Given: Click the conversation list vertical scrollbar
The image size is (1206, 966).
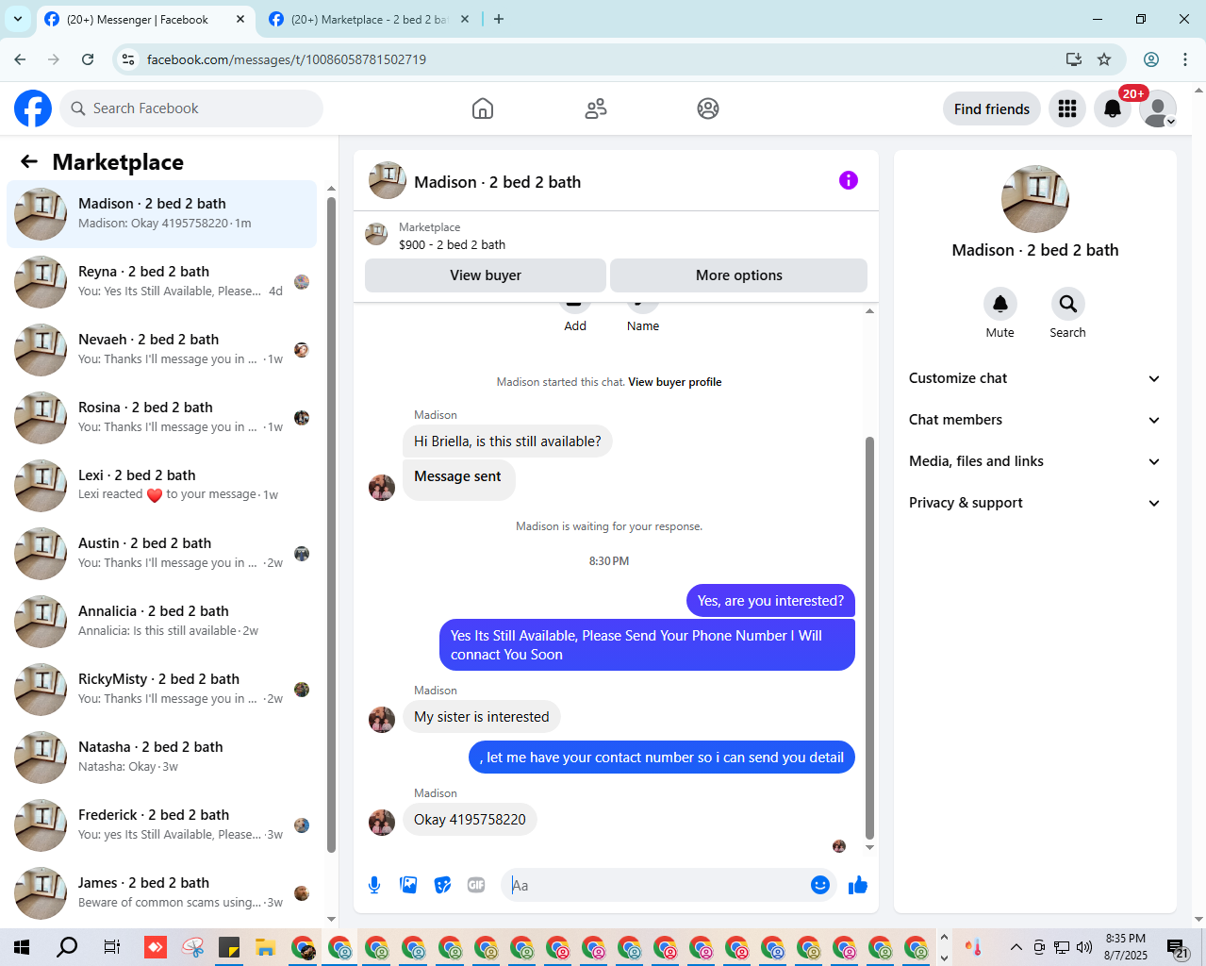Looking at the screenshot, I should tap(331, 524).
